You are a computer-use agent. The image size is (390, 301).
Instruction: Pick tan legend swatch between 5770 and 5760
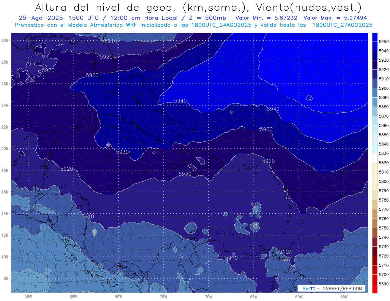pyautogui.click(x=375, y=214)
